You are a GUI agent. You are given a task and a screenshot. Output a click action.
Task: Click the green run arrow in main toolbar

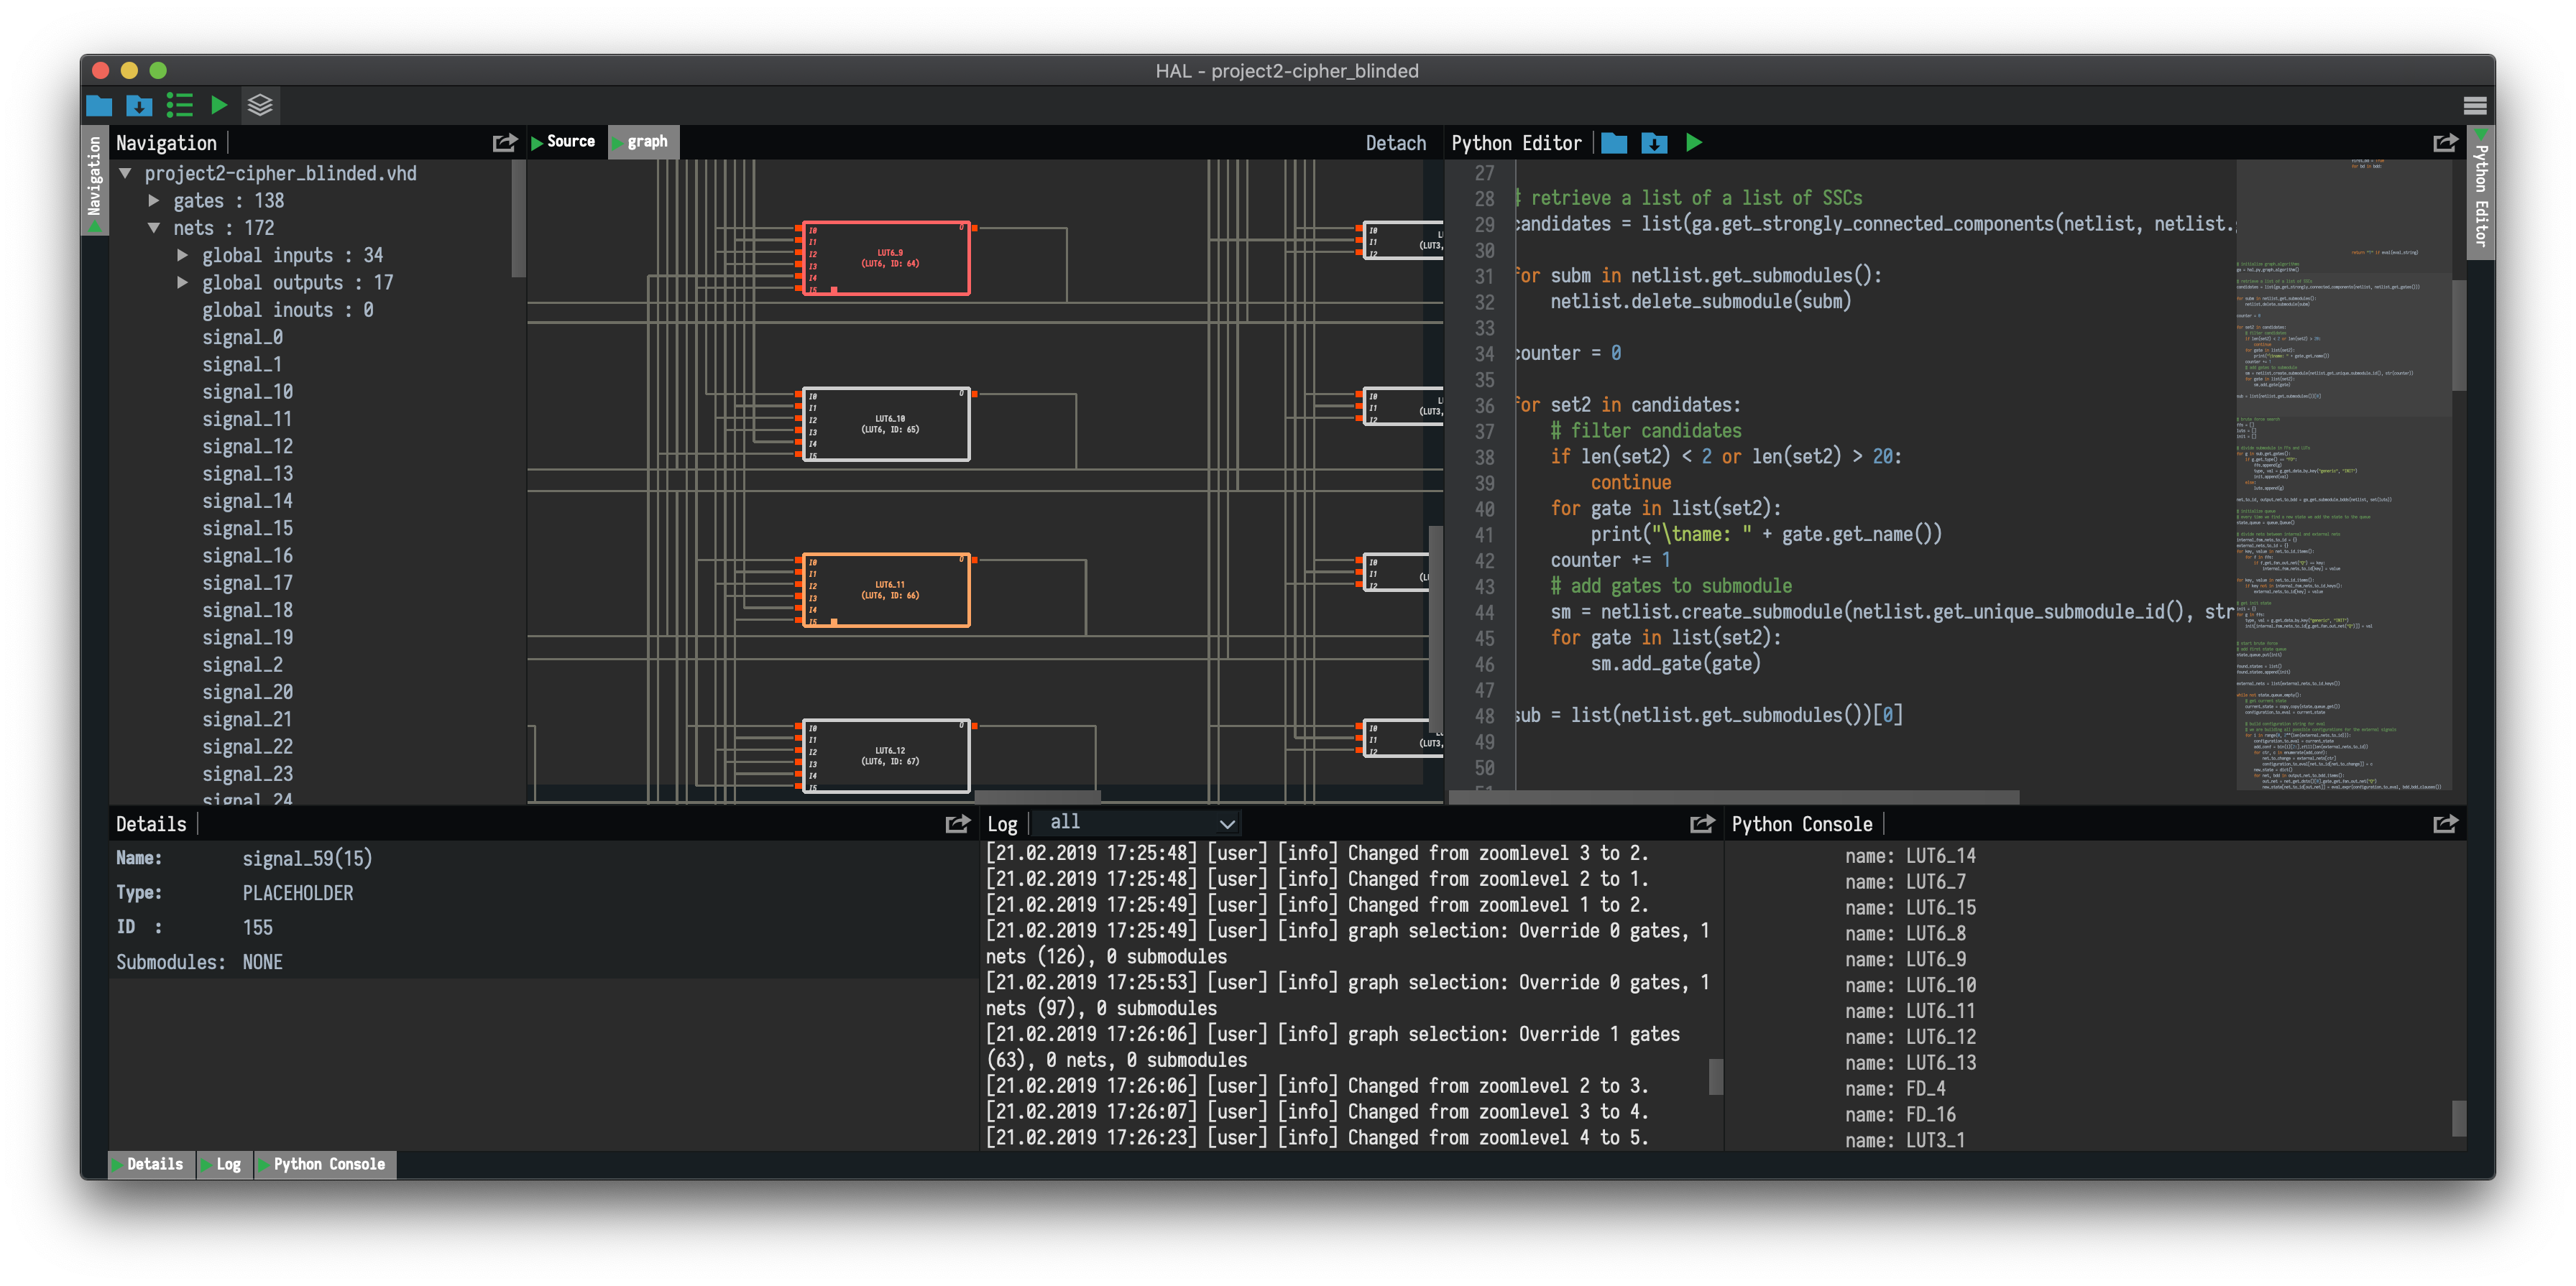pos(219,105)
